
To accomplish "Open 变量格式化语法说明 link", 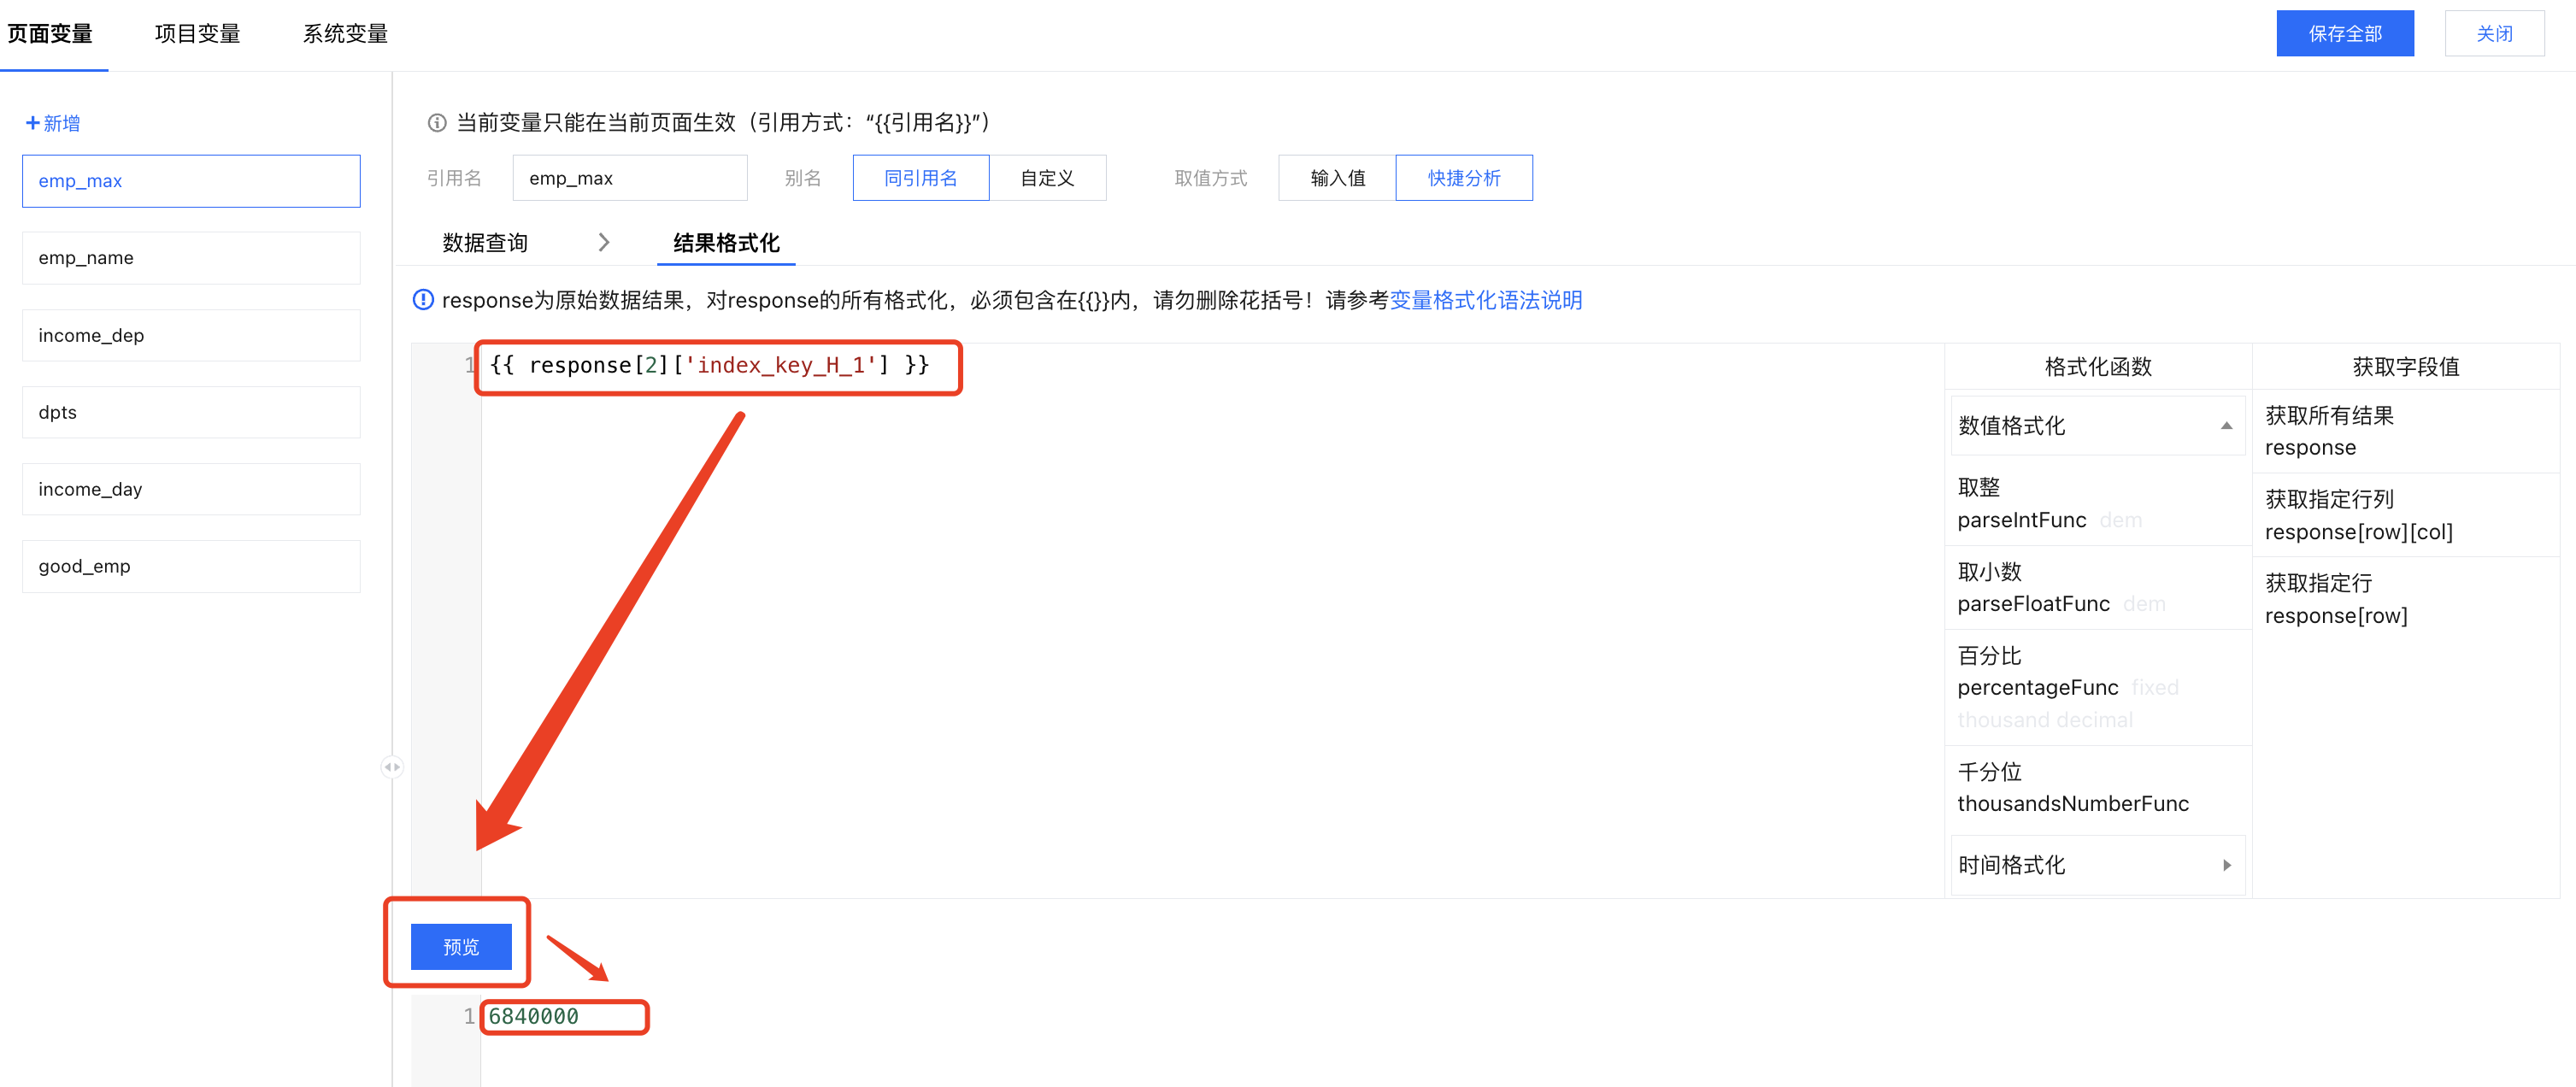I will click(x=1485, y=300).
